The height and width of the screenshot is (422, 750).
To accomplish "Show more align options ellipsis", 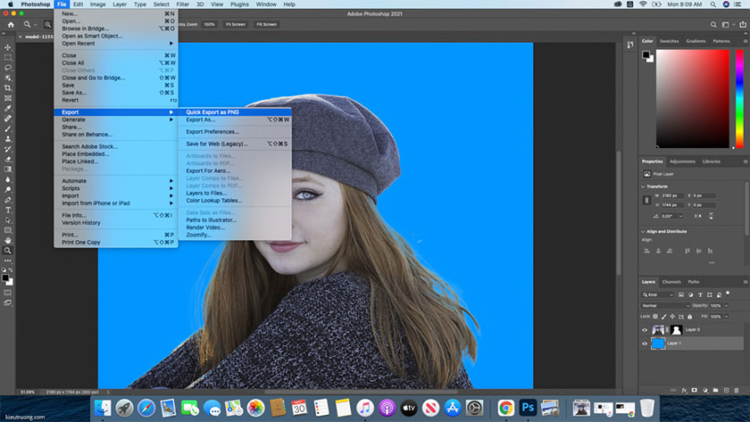I will point(712,262).
